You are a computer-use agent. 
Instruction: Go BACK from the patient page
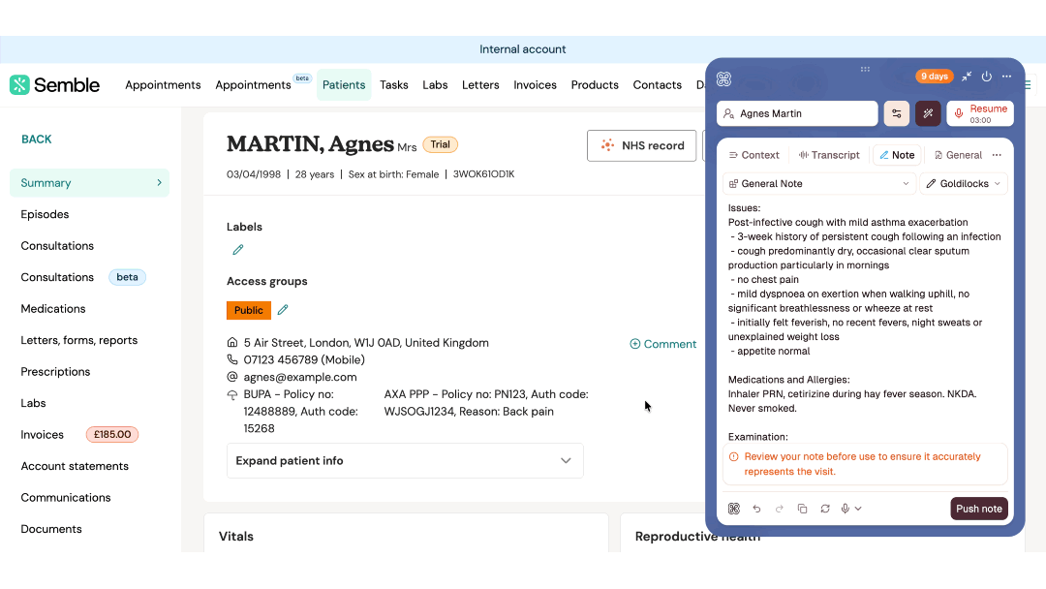tap(36, 139)
